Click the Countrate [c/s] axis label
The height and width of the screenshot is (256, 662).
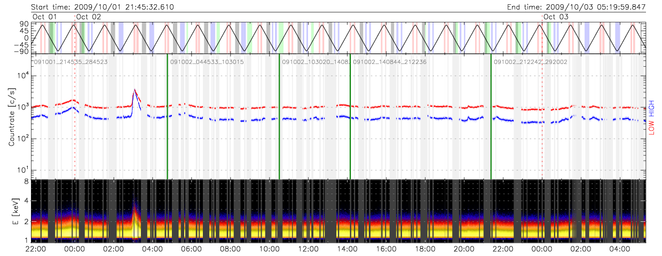pyautogui.click(x=12, y=117)
